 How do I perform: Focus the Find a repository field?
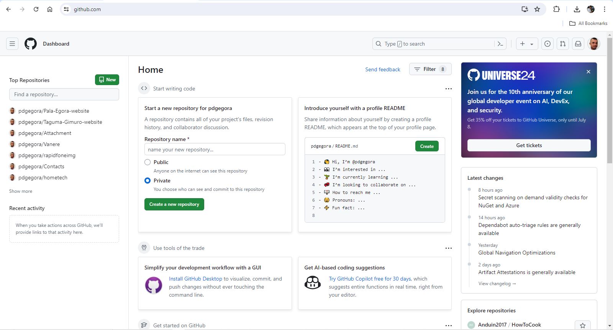pos(64,94)
